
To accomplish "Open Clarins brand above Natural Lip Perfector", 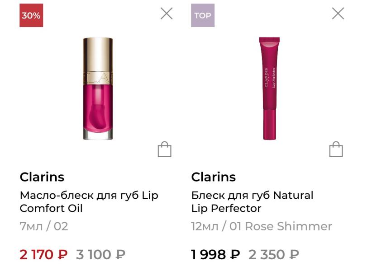I will click(x=214, y=177).
